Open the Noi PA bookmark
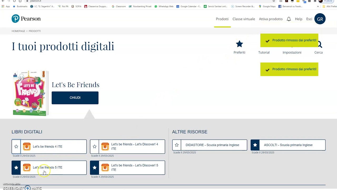 point(63,6)
